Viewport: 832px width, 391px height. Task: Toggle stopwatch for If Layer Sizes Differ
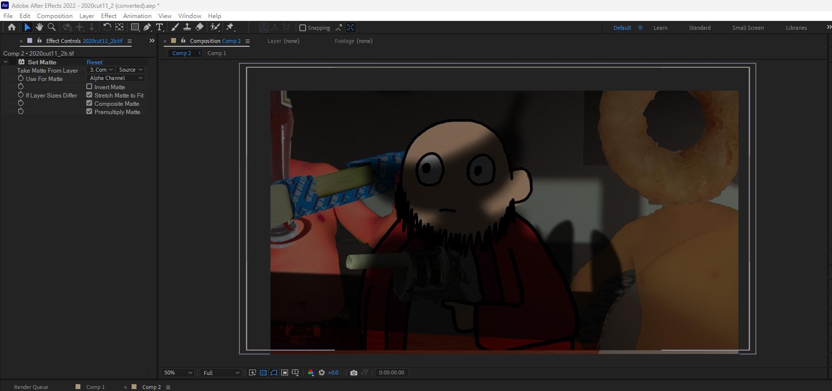20,95
